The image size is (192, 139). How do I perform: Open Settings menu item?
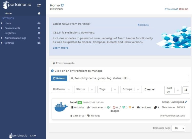coord(9,43)
